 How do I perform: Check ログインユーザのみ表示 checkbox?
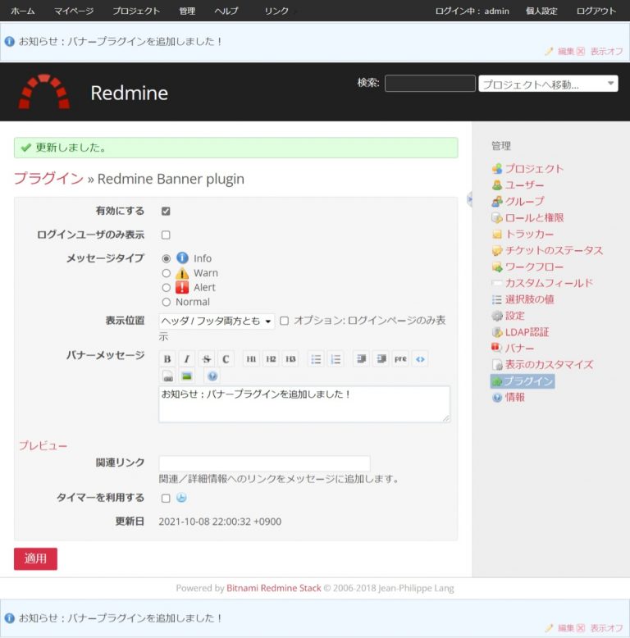[x=166, y=235]
